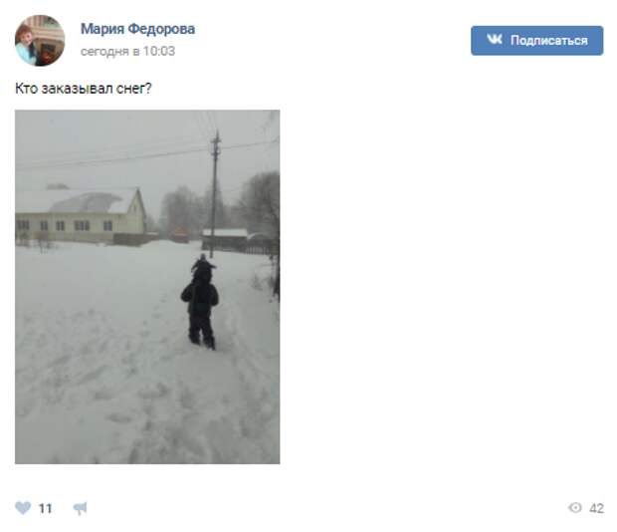617x532 pixels.
Task: Open post timestamp сегодня в 10:03
Action: (x=128, y=51)
